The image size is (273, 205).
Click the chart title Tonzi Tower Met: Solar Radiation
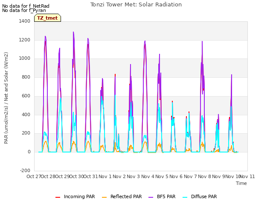[136, 5]
